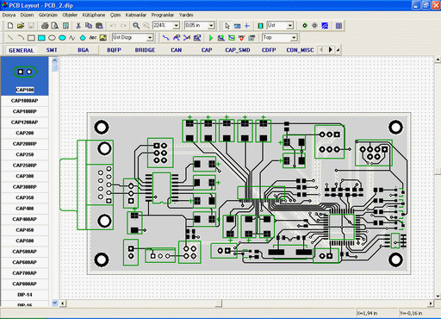Open the 0,05 in grid size dropdown
The image size is (441, 319).
coord(211,26)
